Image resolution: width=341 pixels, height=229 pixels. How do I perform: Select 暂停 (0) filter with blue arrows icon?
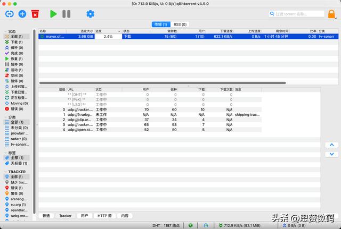pos(17,81)
